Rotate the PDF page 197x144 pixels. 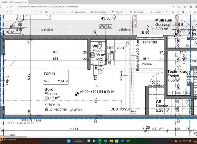click(41, 12)
